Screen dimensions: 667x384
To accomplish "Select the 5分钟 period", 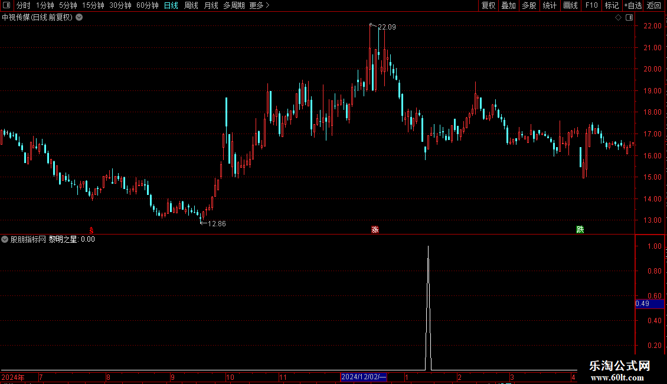I will point(68,5).
